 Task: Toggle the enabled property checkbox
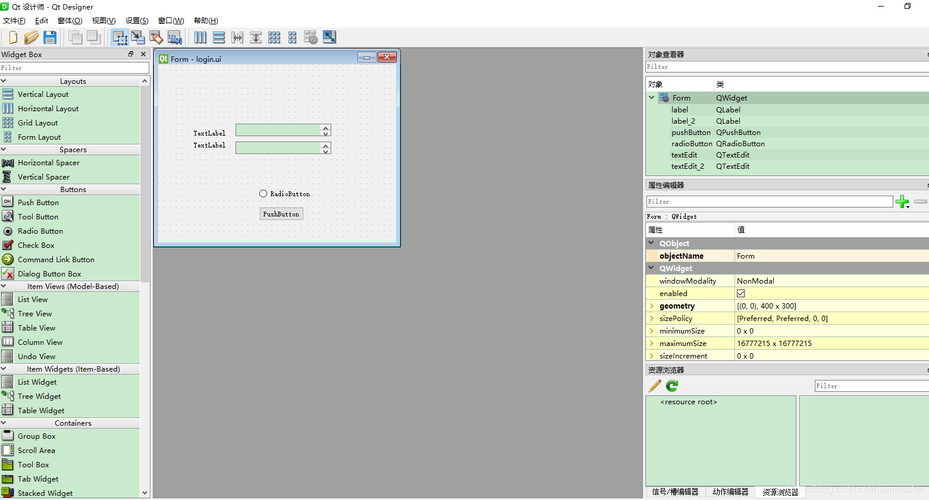pyautogui.click(x=740, y=293)
